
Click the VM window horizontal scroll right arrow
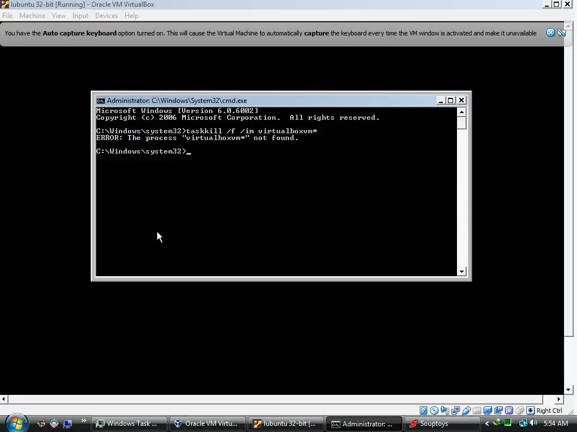(x=558, y=399)
